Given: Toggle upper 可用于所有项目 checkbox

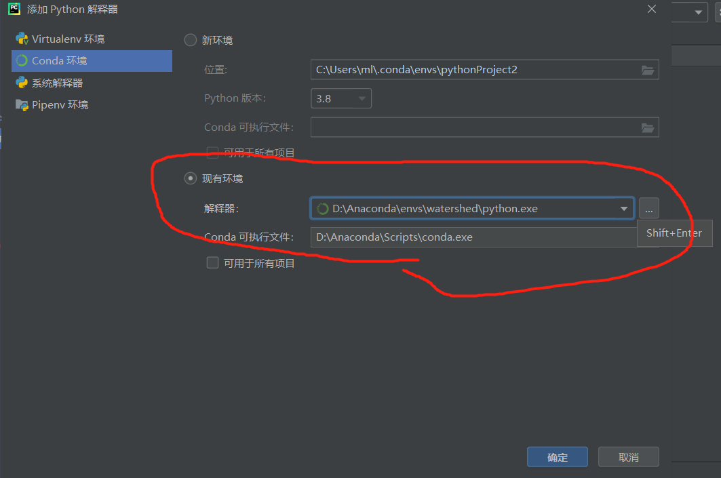Looking at the screenshot, I should [x=212, y=153].
